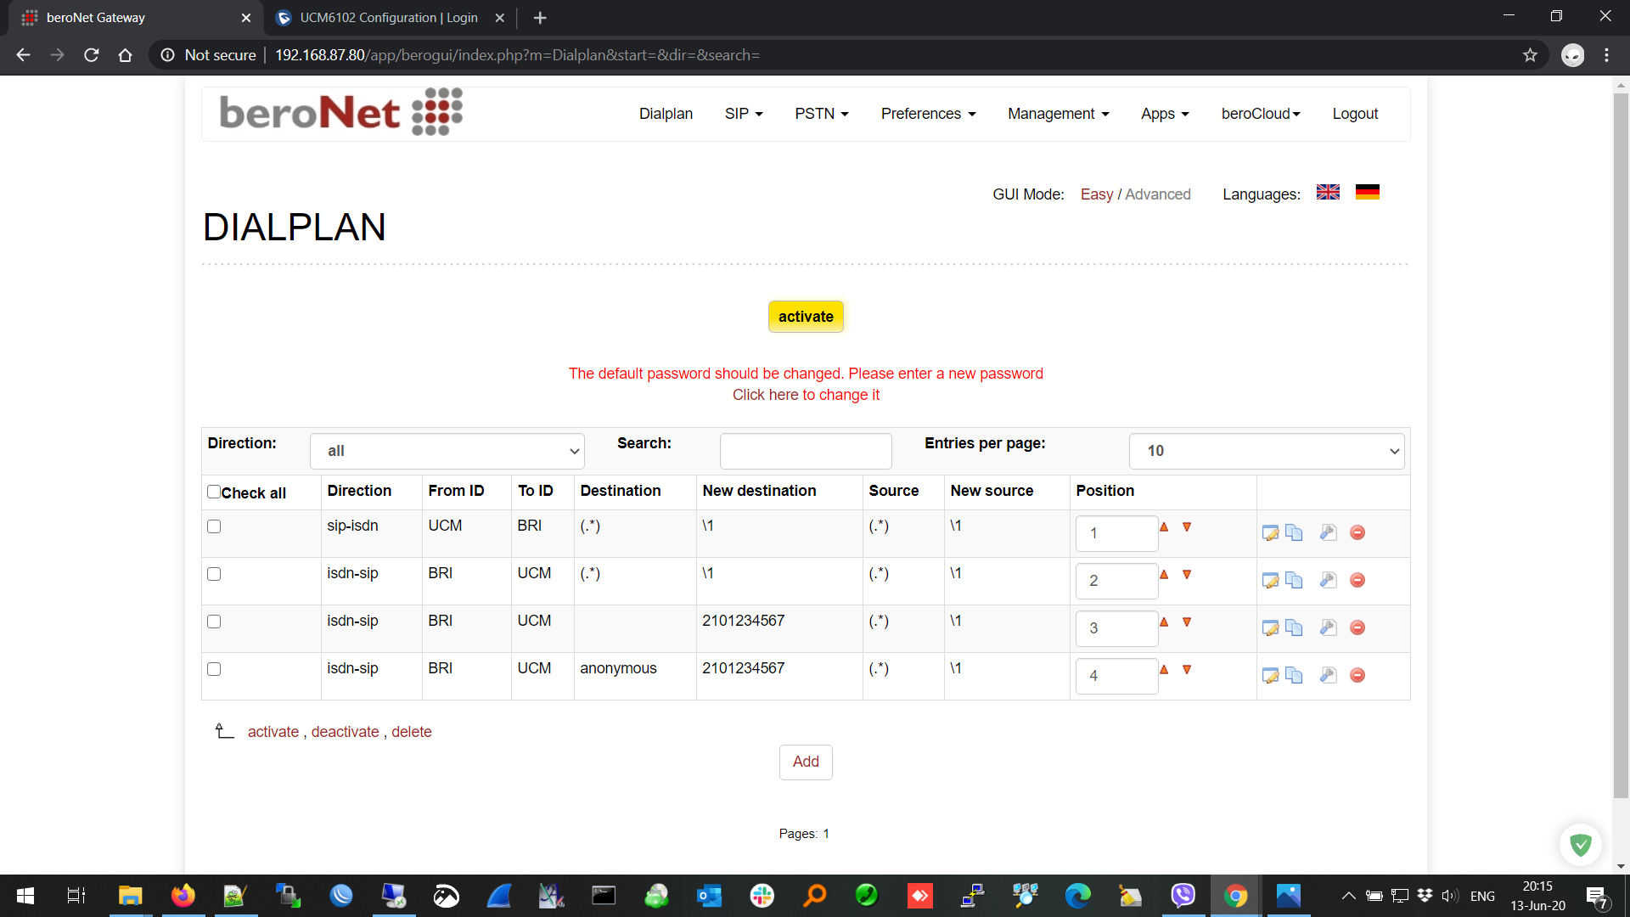
Task: Open wrench settings icon for position 3 rule
Action: [1328, 627]
